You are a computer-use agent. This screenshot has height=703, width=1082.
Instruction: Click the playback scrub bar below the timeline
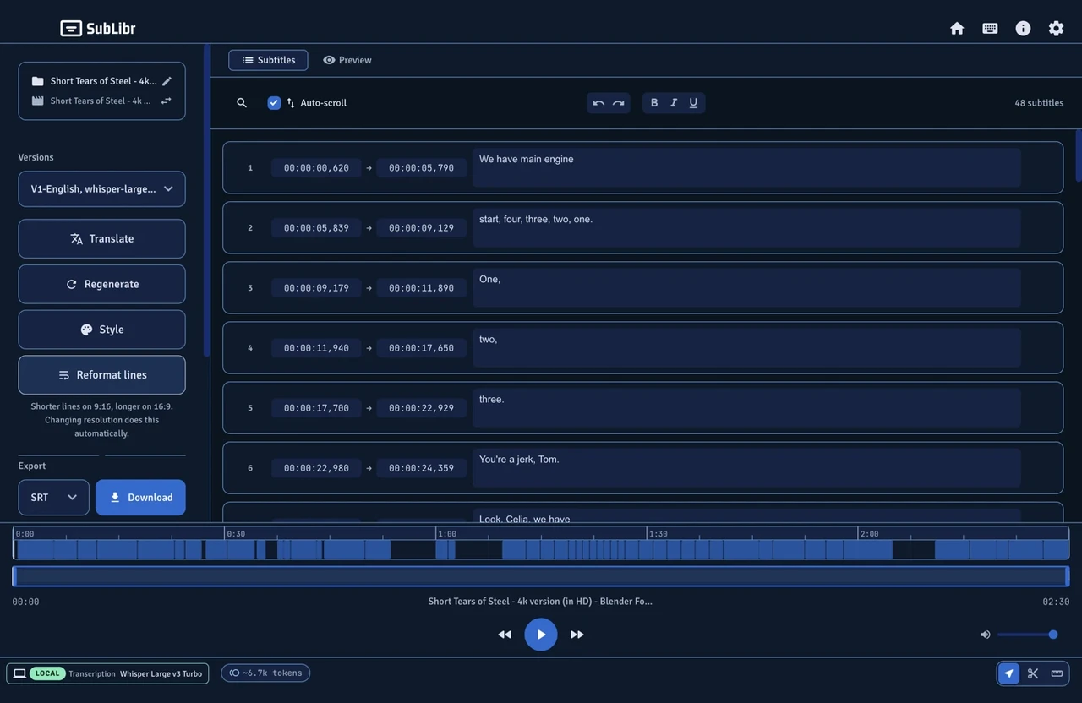pos(541,576)
